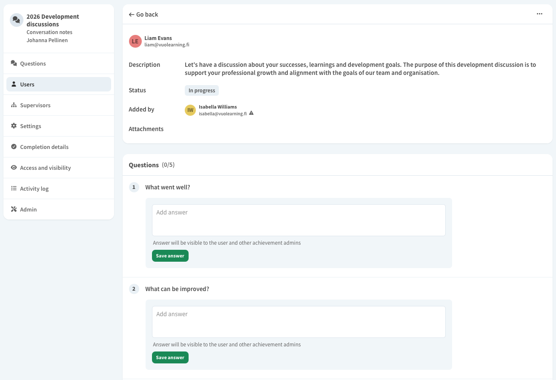The image size is (556, 380).
Task: Click the Users person icon
Action: (14, 84)
